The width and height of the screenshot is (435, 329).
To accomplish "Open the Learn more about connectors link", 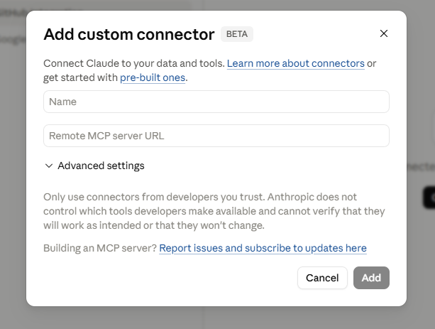I will (295, 63).
